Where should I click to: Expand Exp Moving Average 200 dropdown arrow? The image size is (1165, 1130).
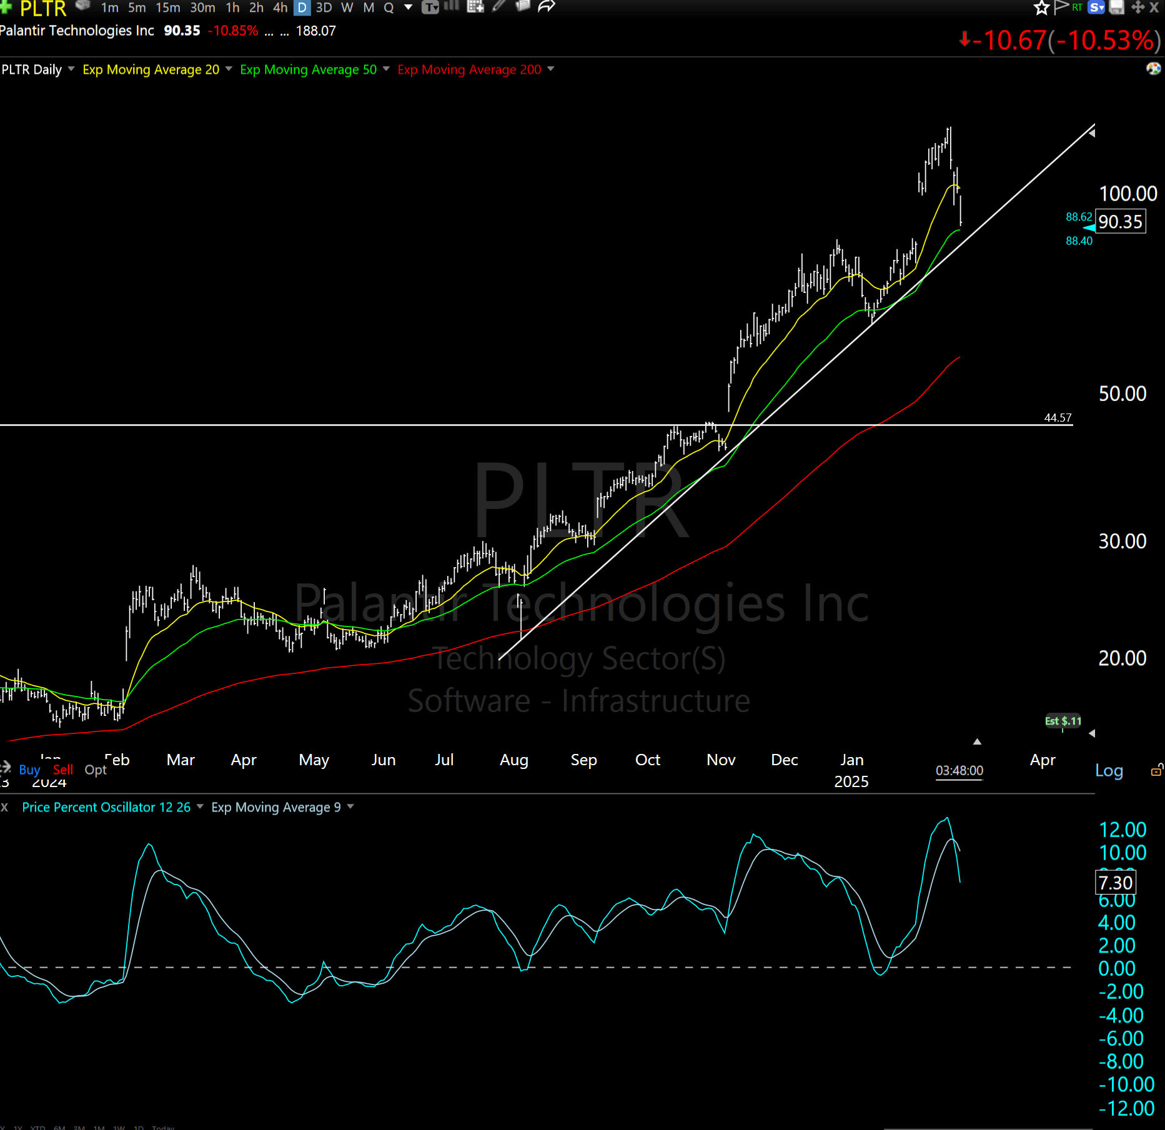pos(550,69)
